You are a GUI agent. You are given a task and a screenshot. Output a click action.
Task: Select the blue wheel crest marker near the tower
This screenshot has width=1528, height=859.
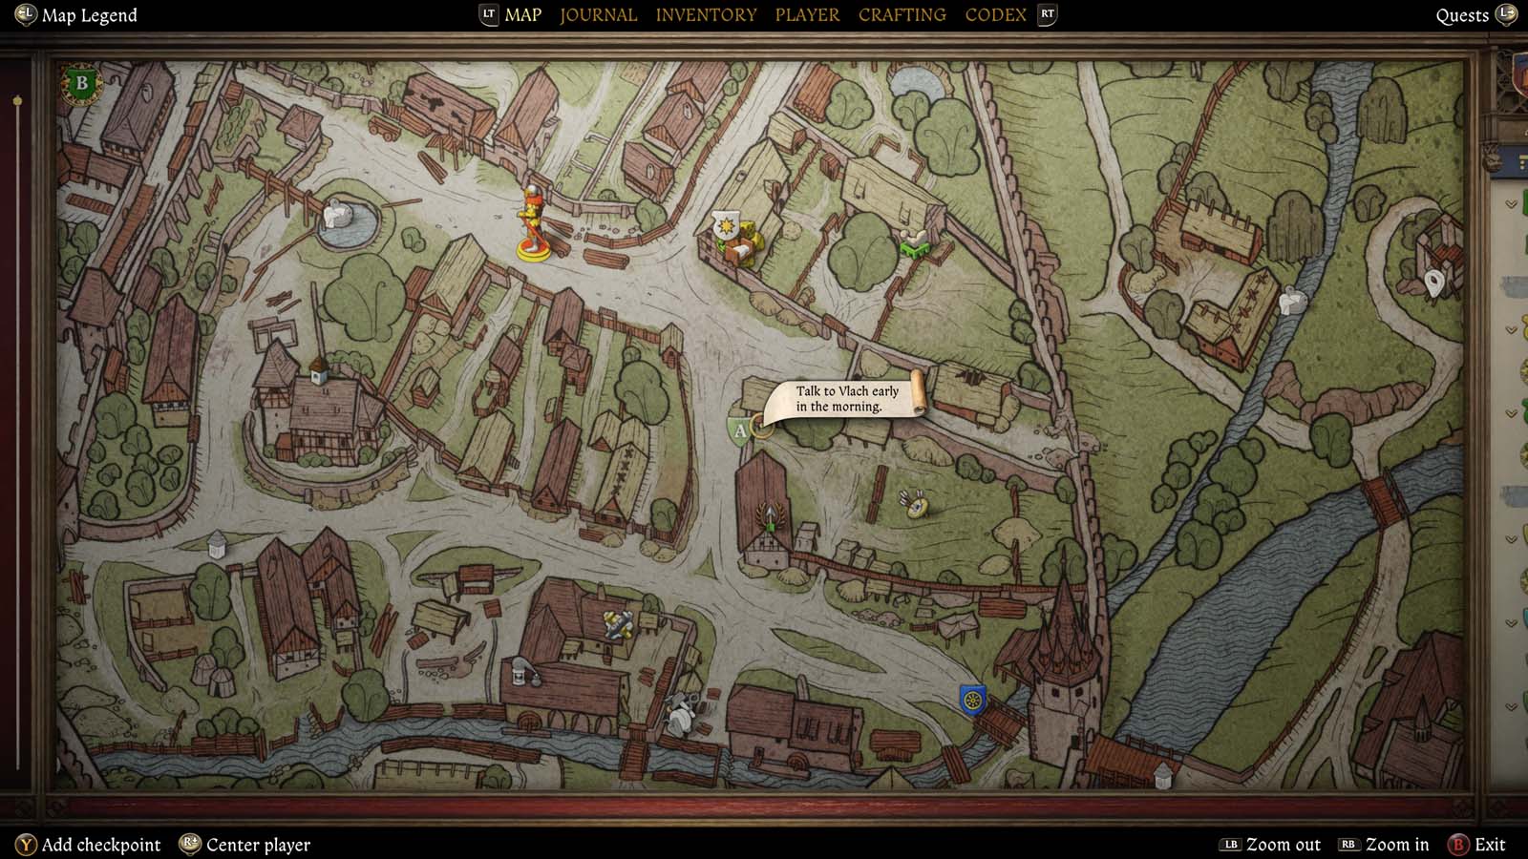pos(971,701)
